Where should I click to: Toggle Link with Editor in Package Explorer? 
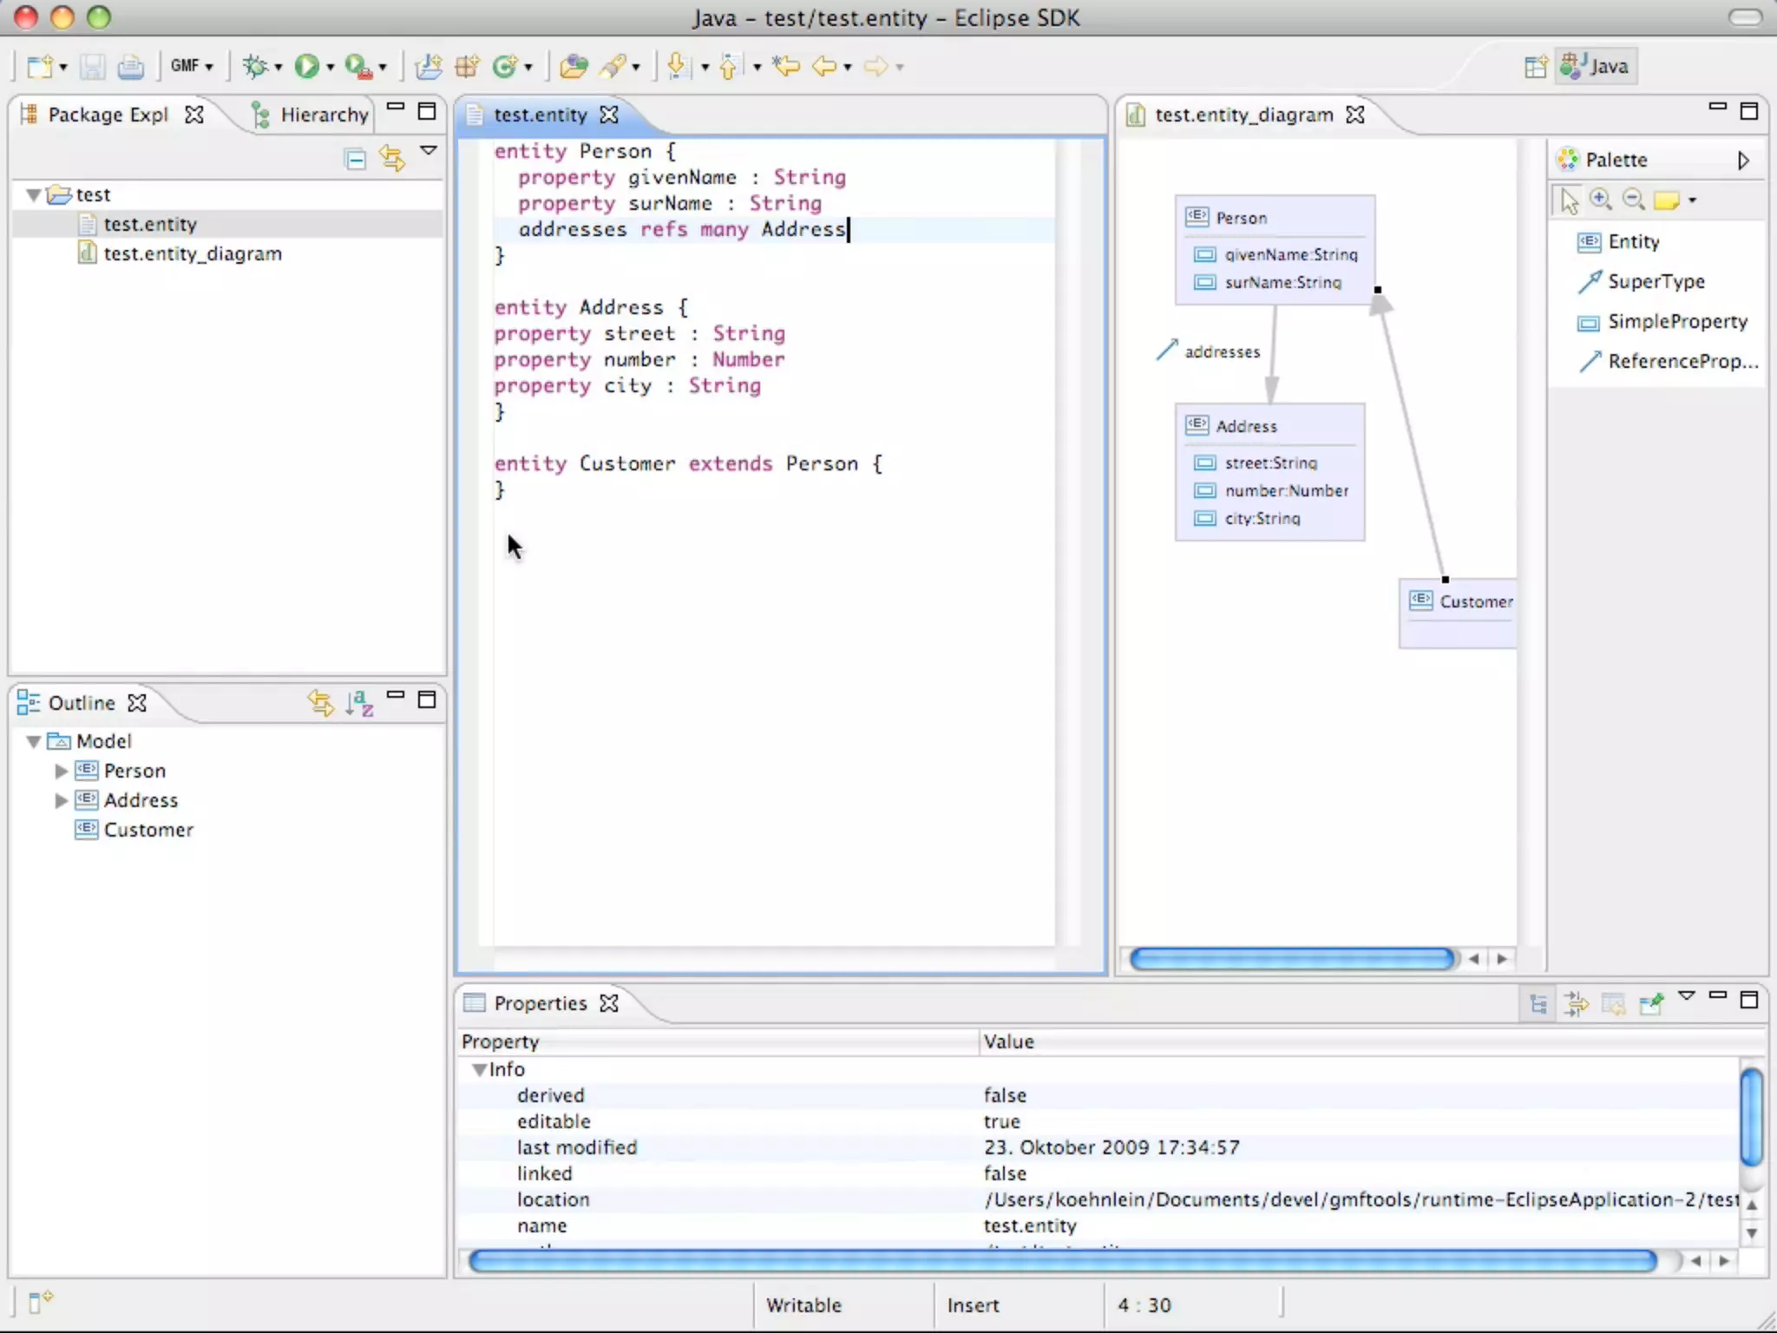[392, 158]
